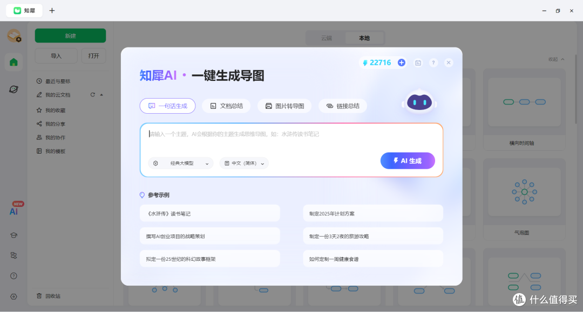Open the graduation cap tutorial icon
Viewport: 583px width, 312px height.
click(13, 235)
